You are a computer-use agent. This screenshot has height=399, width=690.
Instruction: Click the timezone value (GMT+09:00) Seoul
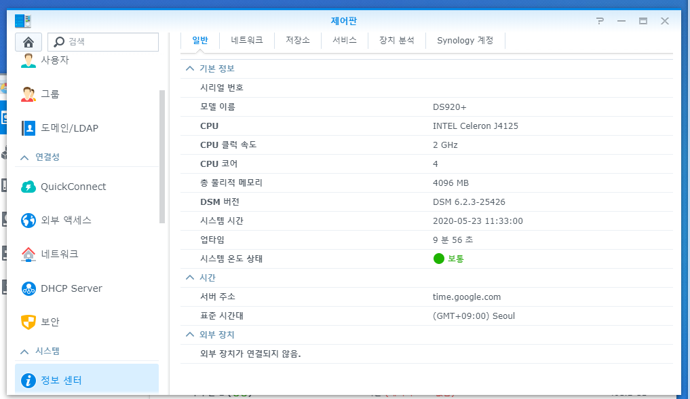tap(474, 316)
